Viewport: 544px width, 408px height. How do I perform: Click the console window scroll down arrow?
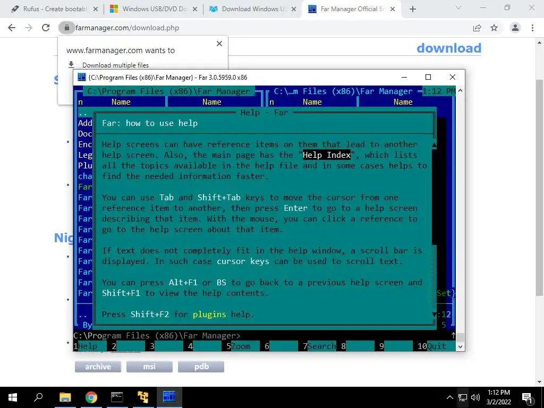click(461, 346)
